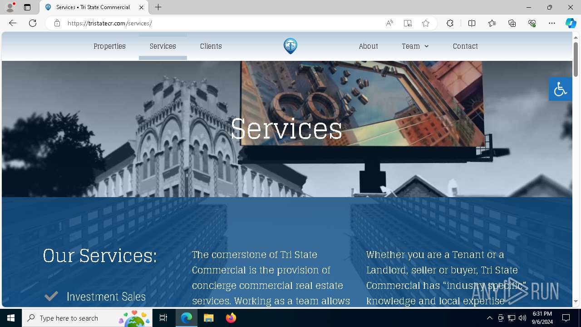The width and height of the screenshot is (581, 327).
Task: Open network status tray icon
Action: [512, 318]
